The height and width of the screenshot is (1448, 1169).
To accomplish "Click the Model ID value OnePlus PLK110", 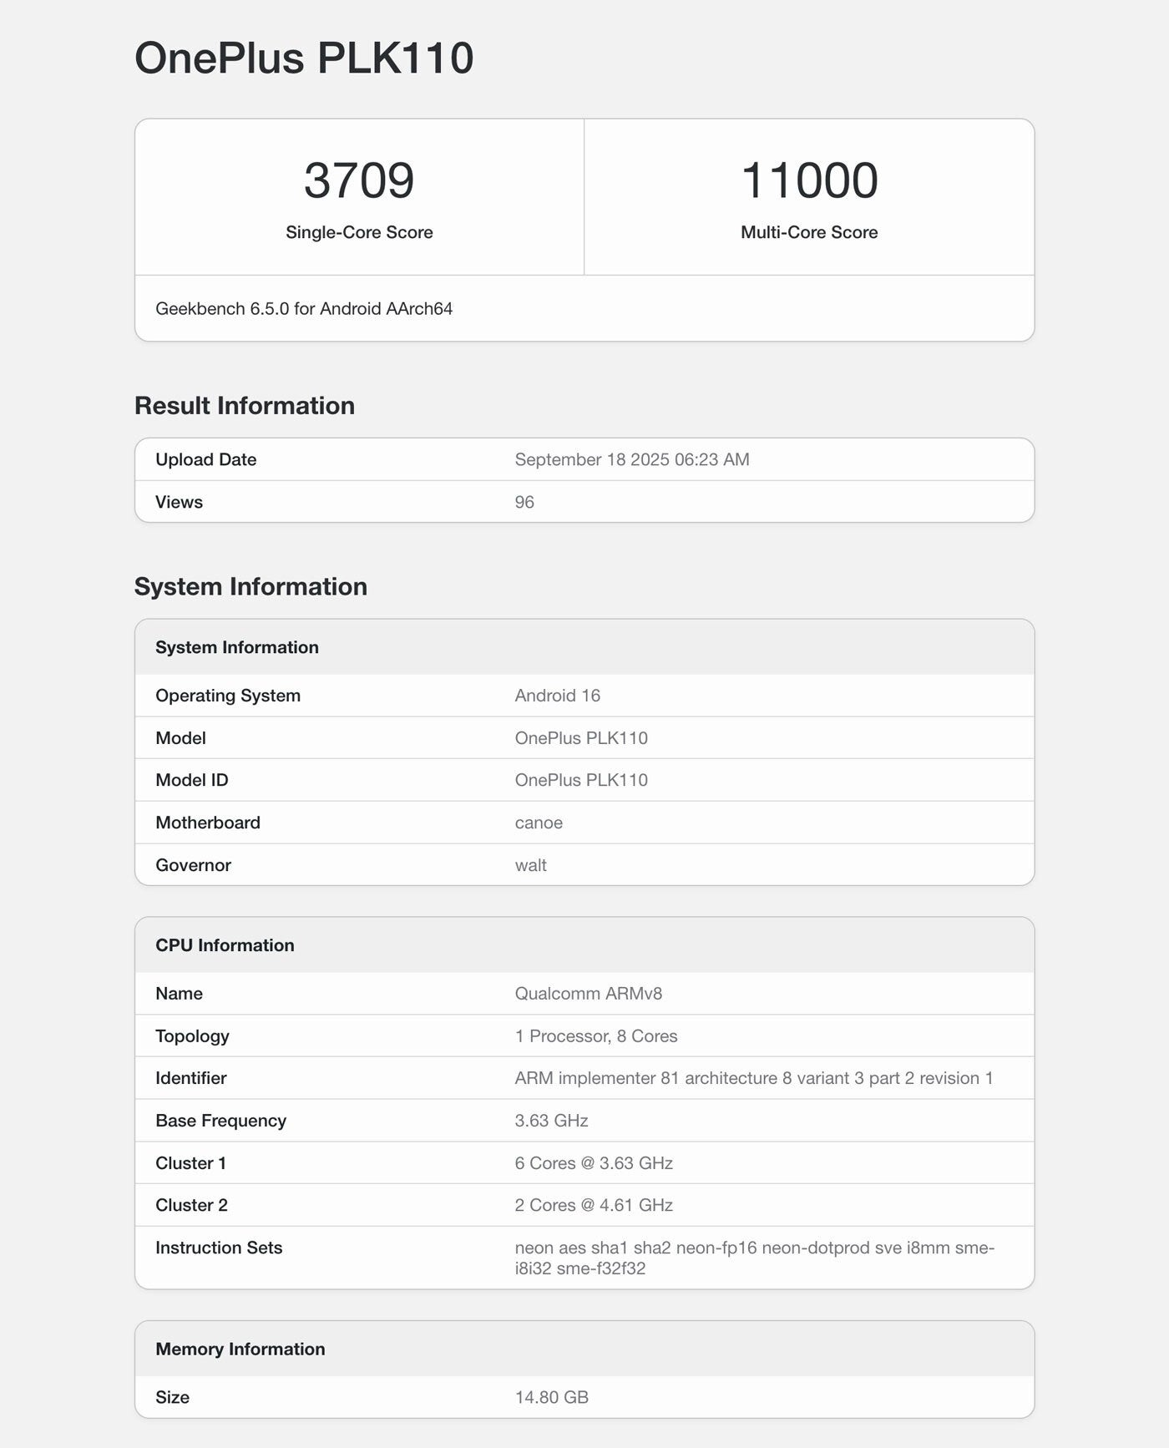I will pos(581,780).
